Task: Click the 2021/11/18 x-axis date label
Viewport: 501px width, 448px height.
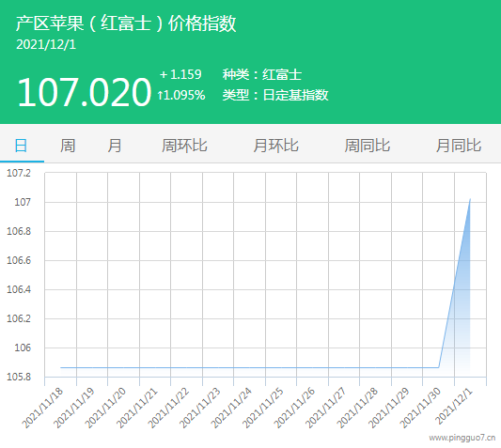Action: click(43, 408)
